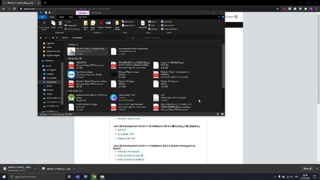This screenshot has width=320, height=180.
Task: Switch to the App Tools tab
Action: pos(82,17)
